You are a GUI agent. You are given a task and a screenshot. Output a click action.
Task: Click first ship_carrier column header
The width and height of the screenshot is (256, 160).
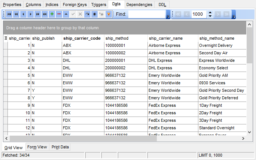coord(19,38)
